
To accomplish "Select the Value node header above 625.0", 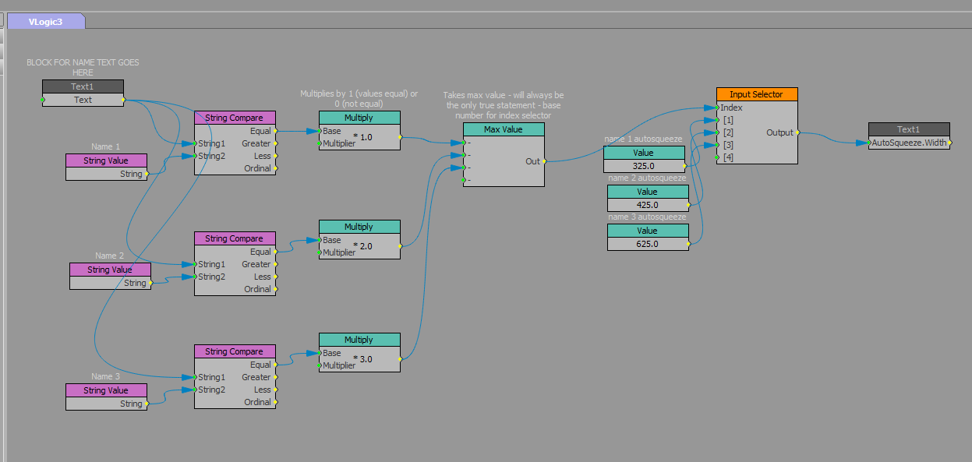I will (x=648, y=231).
